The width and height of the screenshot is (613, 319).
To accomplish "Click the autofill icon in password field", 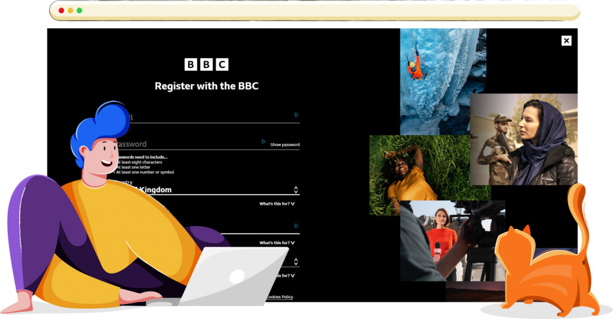I will click(x=263, y=141).
